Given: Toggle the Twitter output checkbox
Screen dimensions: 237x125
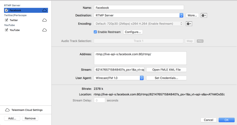Looking at the screenshot, I should (7, 20).
